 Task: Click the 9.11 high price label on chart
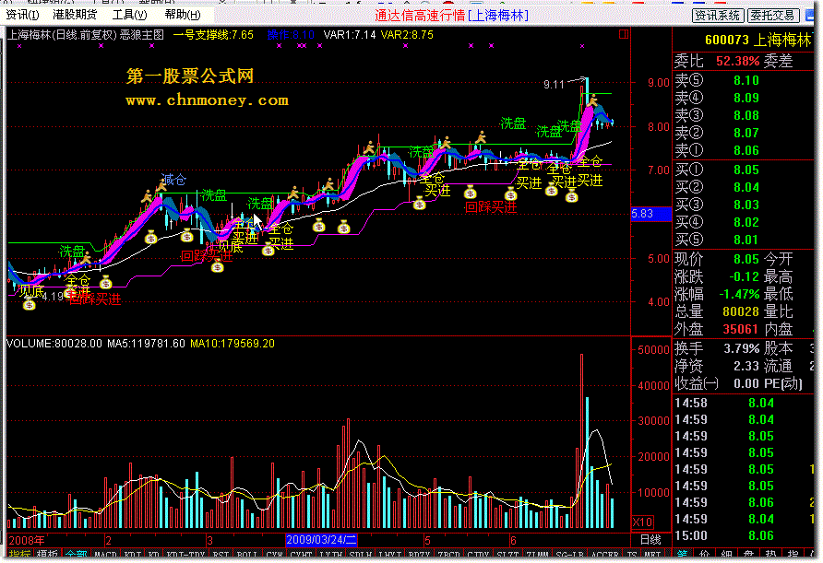(x=554, y=85)
